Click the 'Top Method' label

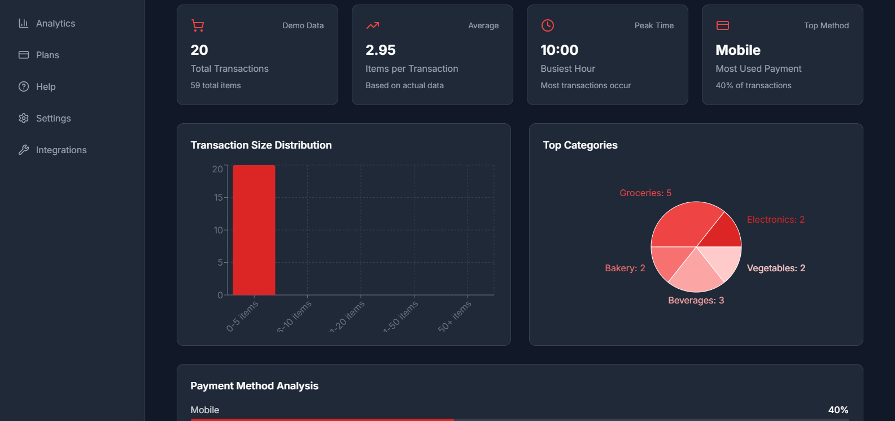826,25
